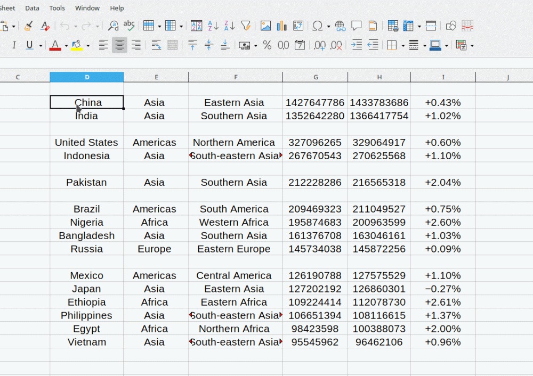The height and width of the screenshot is (376, 533).
Task: Toggle align bottom vertically
Action: coord(225,45)
